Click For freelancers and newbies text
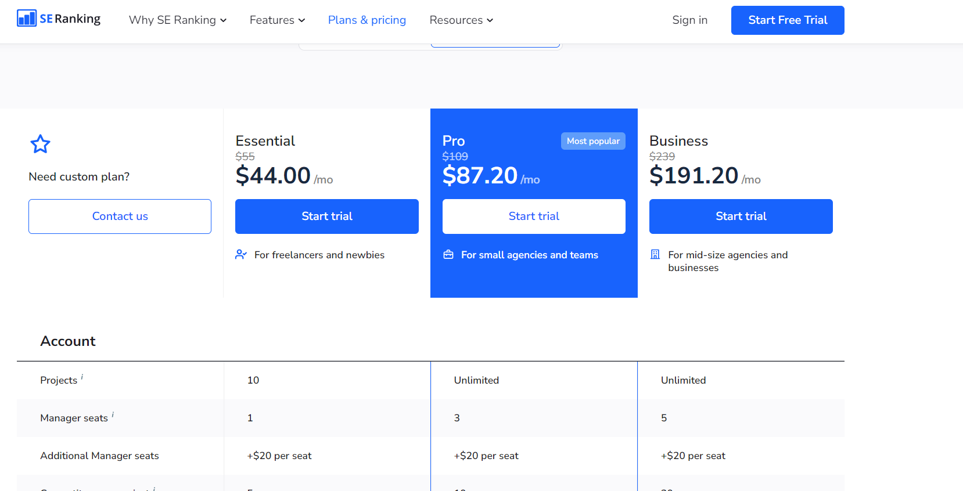963x491 pixels. [319, 255]
